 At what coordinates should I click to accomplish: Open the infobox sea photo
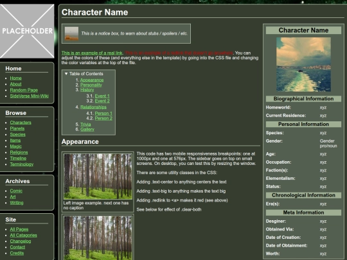(x=303, y=64)
